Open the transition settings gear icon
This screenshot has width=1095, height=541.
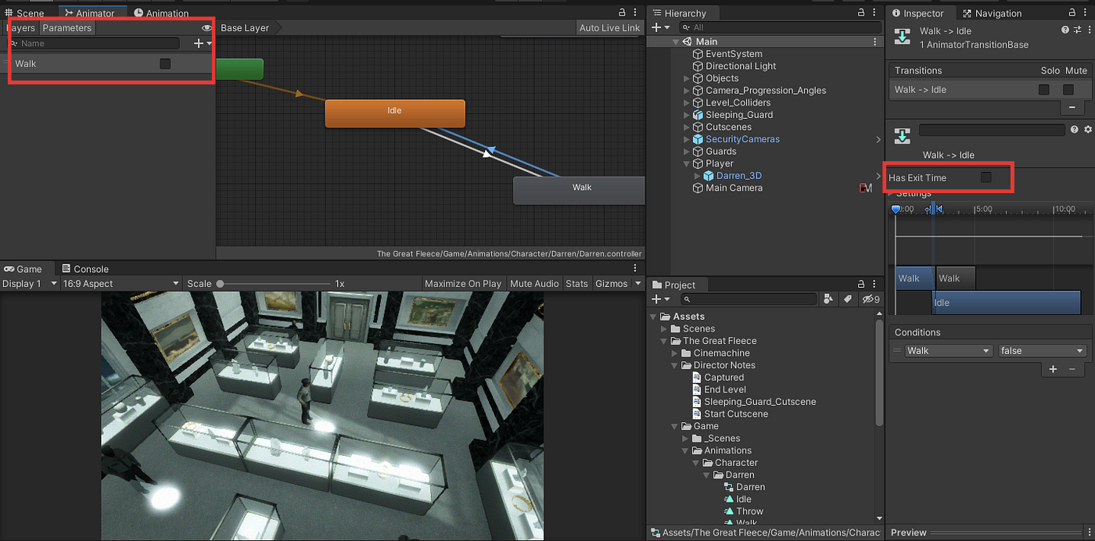click(x=1087, y=130)
